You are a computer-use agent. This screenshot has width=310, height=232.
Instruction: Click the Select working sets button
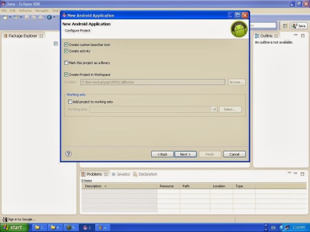(230, 109)
